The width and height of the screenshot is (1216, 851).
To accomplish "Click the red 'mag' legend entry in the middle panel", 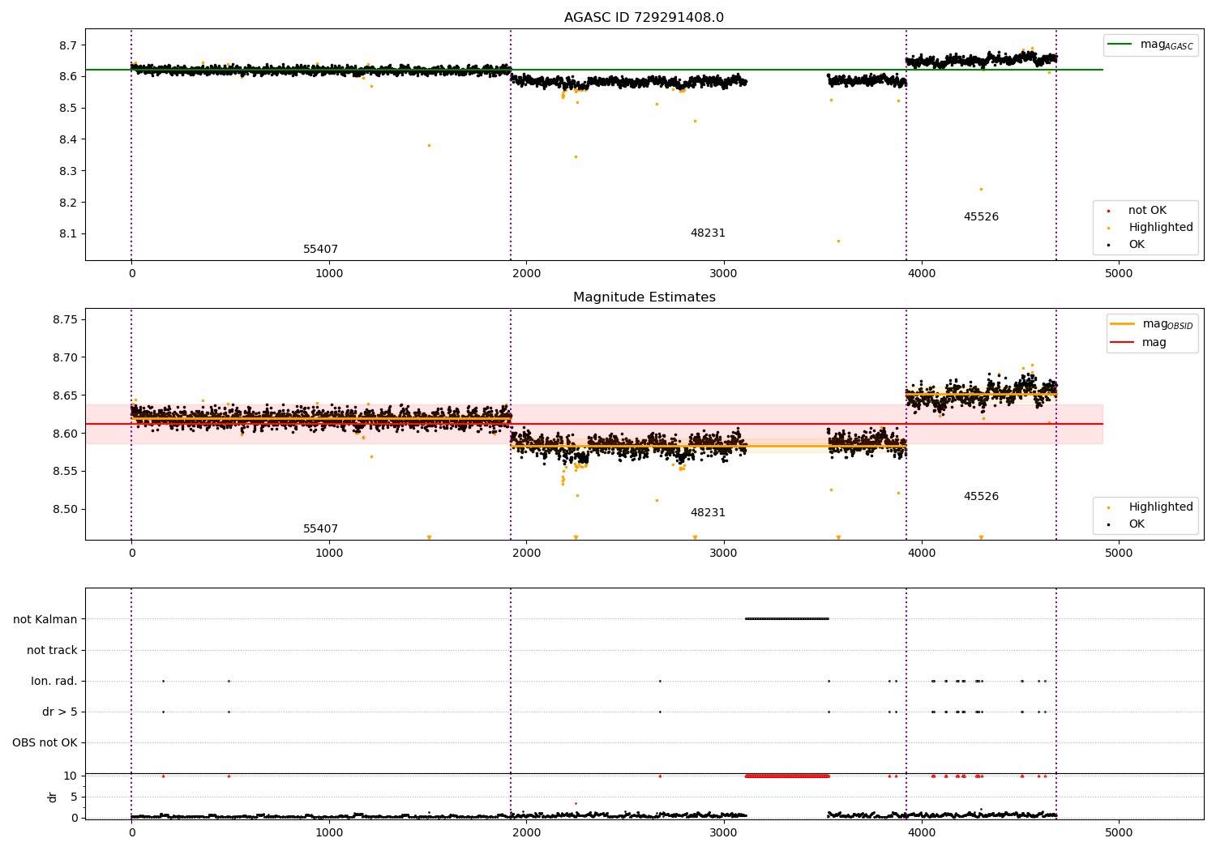I will pos(1138,343).
